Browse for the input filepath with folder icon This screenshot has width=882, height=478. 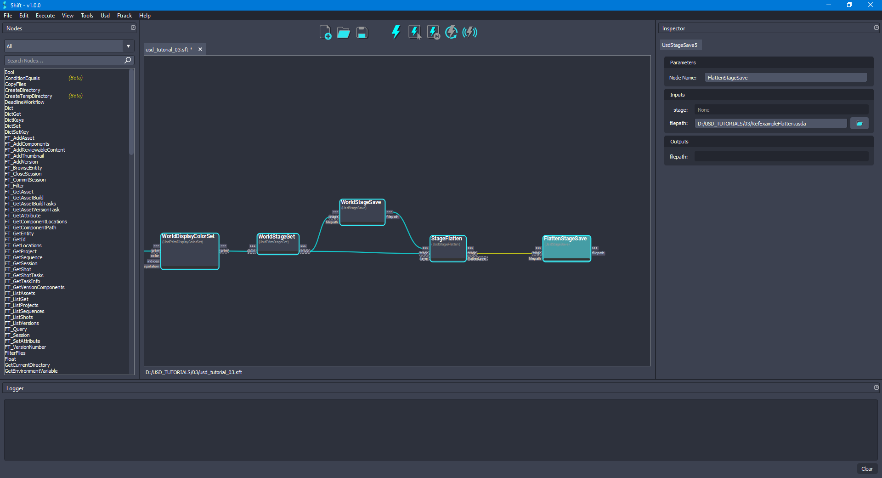pos(859,123)
